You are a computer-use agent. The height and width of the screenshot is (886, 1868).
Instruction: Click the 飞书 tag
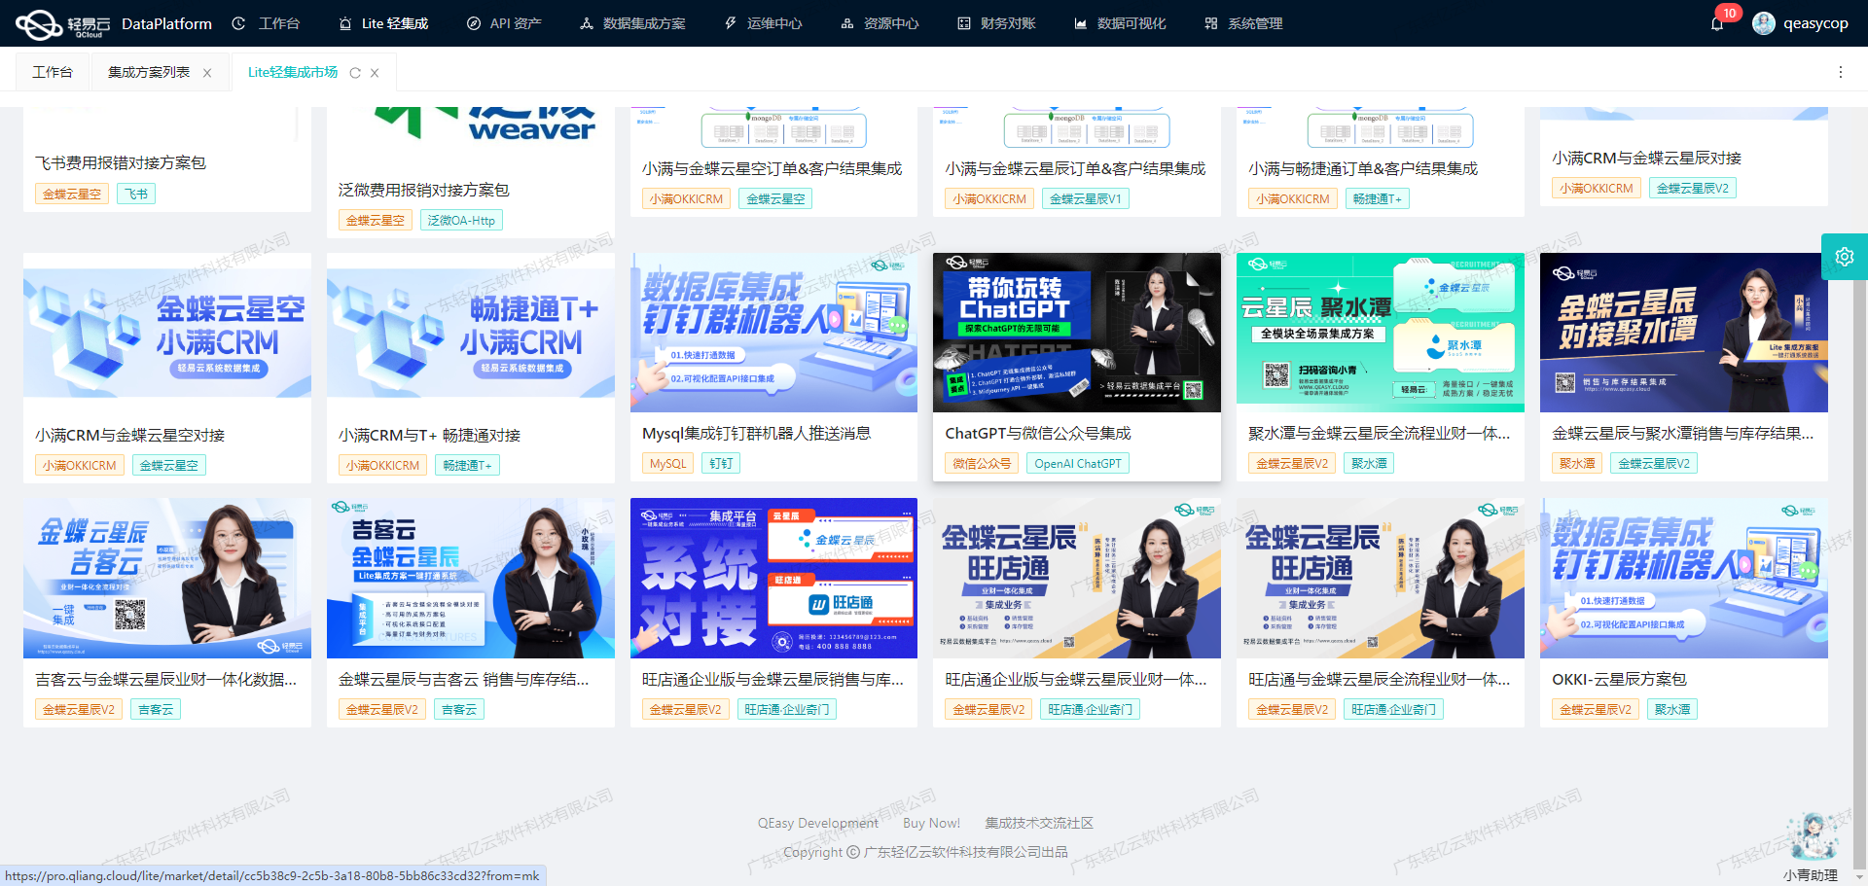(x=137, y=194)
